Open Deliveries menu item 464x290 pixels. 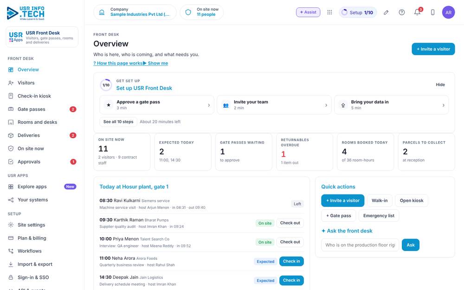[42, 135]
